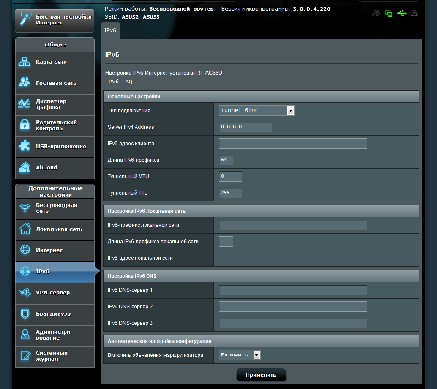Screen dimensions: 437x389
Task: Click the IPv6-адрес локальной сети label
Action: pyautogui.click(x=140, y=258)
